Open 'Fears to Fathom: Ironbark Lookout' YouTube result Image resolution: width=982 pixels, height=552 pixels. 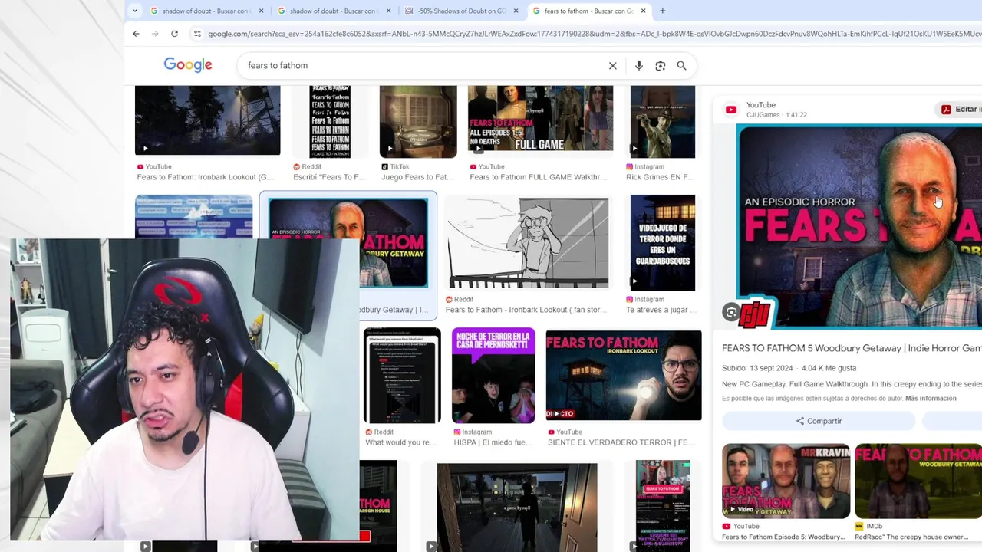point(205,177)
